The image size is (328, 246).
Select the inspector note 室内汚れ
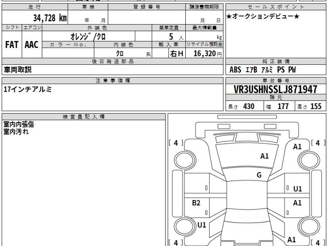16,132
